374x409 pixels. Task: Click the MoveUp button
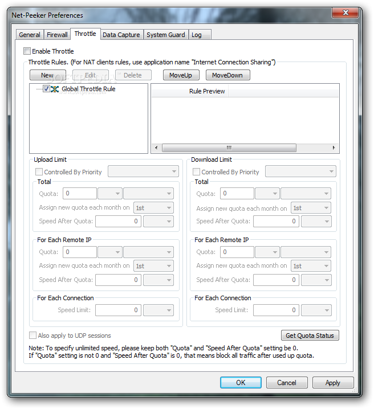pyautogui.click(x=181, y=75)
